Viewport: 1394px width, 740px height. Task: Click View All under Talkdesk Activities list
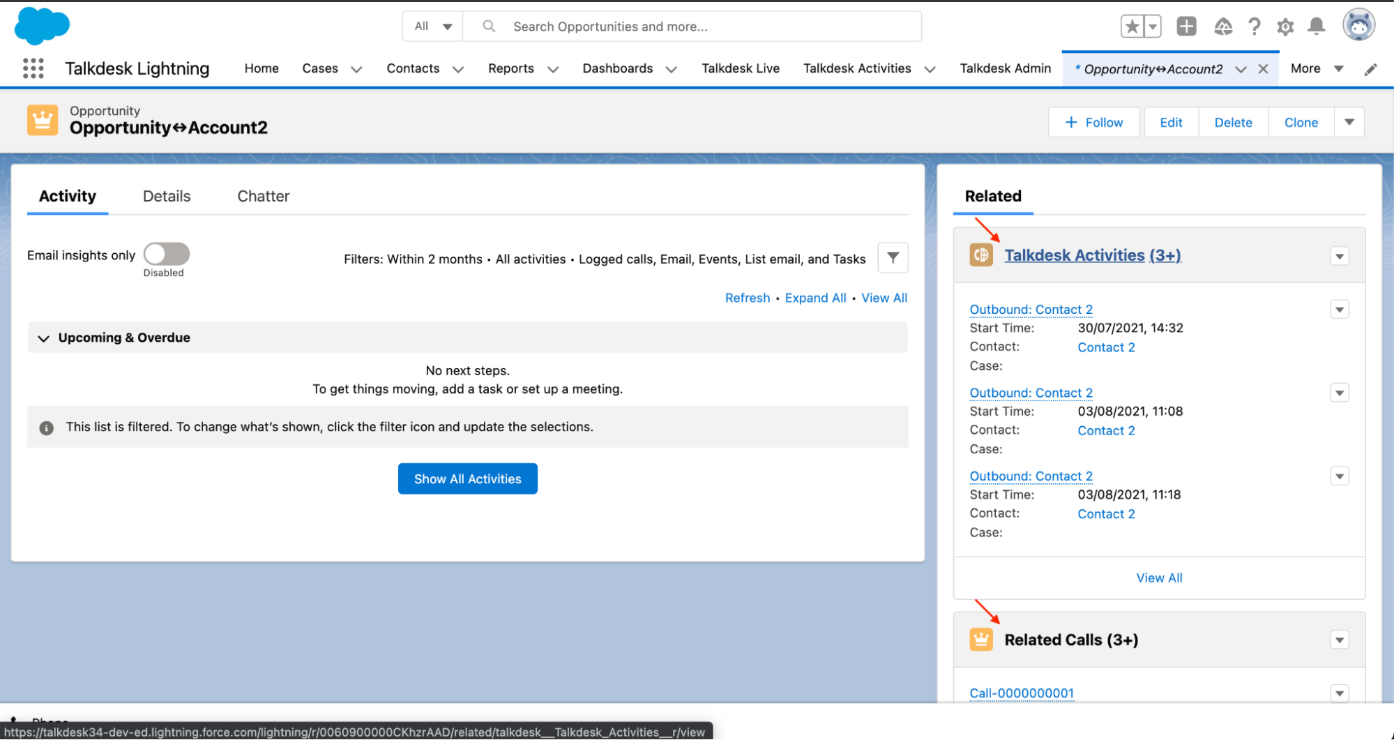(1159, 577)
